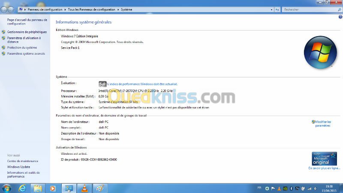Screen dimensions: 343x193
Task: Click the VLC cone tray icon
Action: pos(279,188)
